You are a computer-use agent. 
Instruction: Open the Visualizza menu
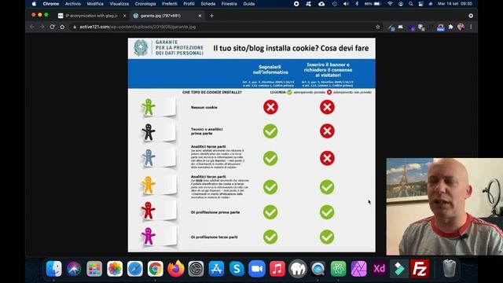(119, 4)
